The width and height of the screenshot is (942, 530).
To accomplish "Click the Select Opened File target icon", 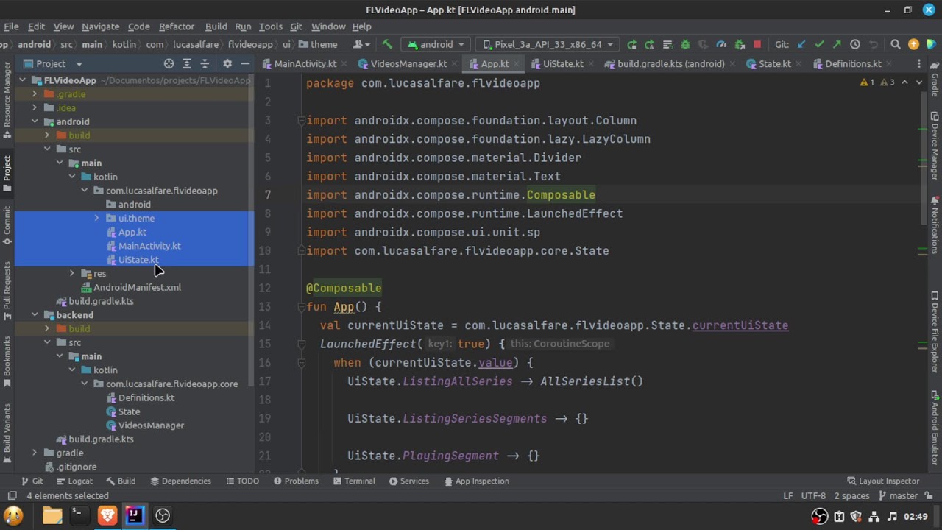I will pyautogui.click(x=169, y=64).
